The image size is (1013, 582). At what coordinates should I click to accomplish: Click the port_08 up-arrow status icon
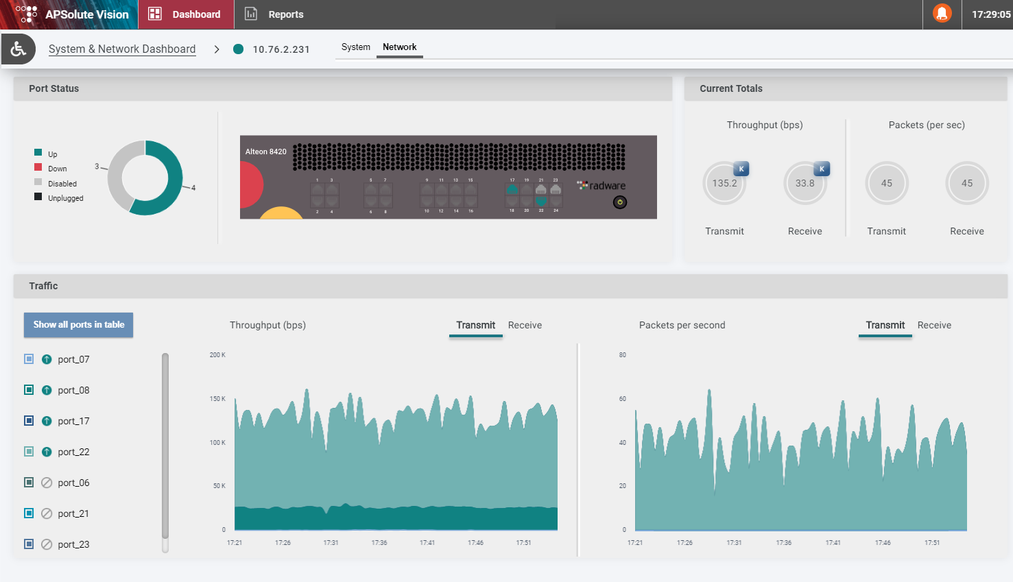coord(47,390)
